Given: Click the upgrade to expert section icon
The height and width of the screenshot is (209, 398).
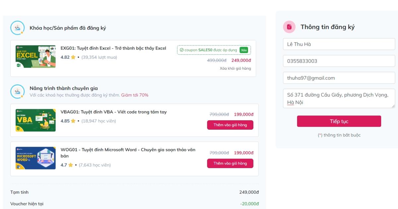Looking at the screenshot, I should (x=17, y=91).
